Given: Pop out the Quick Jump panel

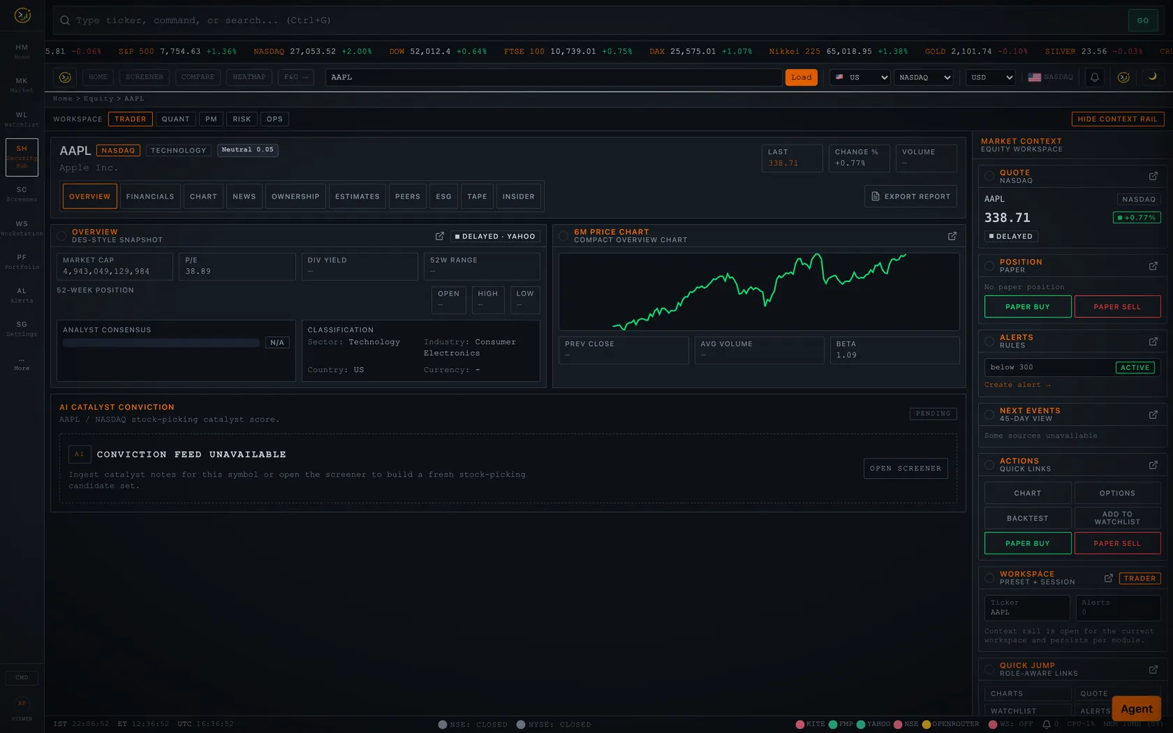Looking at the screenshot, I should pos(1153,669).
